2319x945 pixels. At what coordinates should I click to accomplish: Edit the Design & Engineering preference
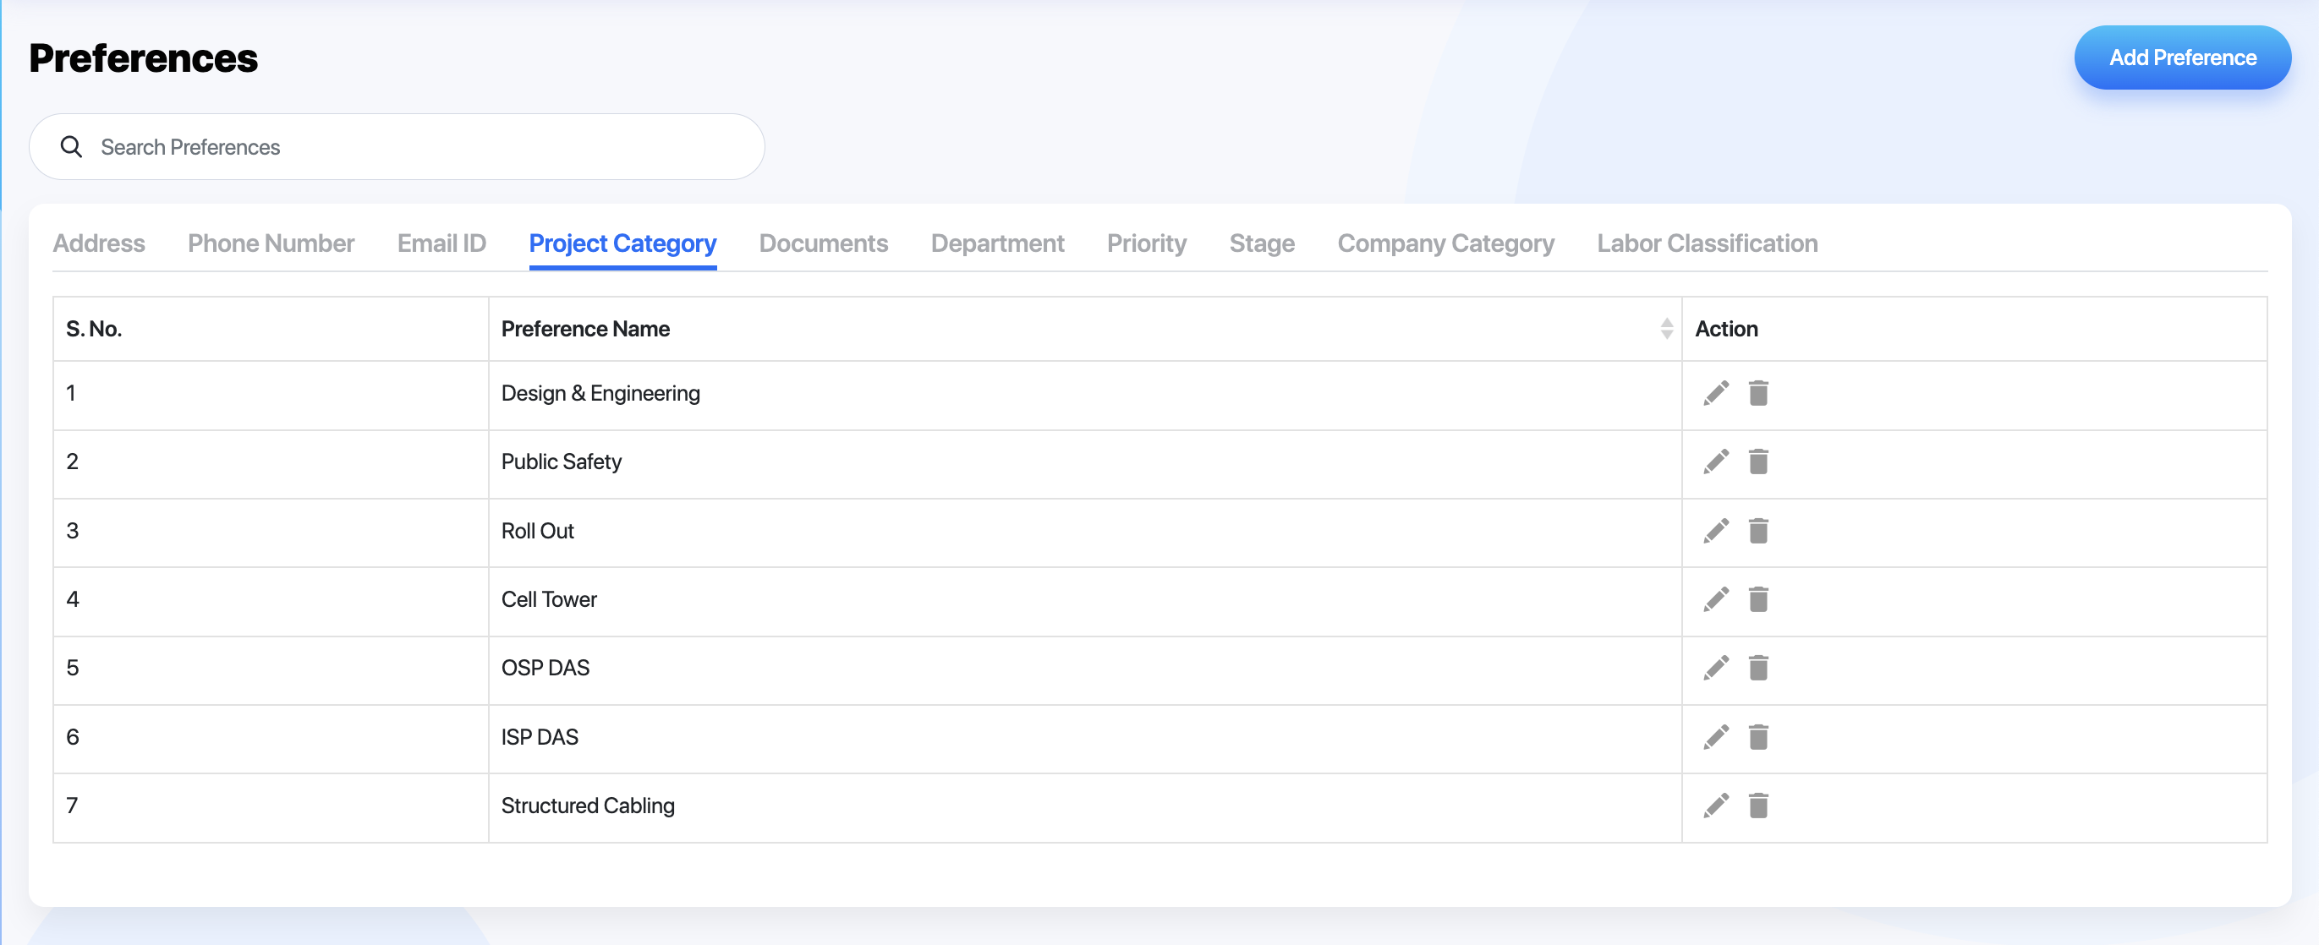(x=1716, y=393)
